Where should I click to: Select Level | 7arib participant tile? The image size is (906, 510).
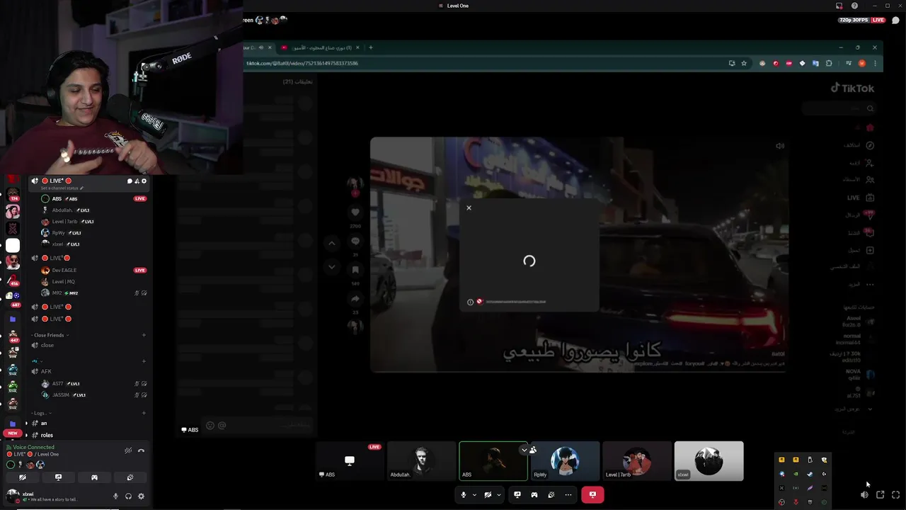[x=637, y=461]
